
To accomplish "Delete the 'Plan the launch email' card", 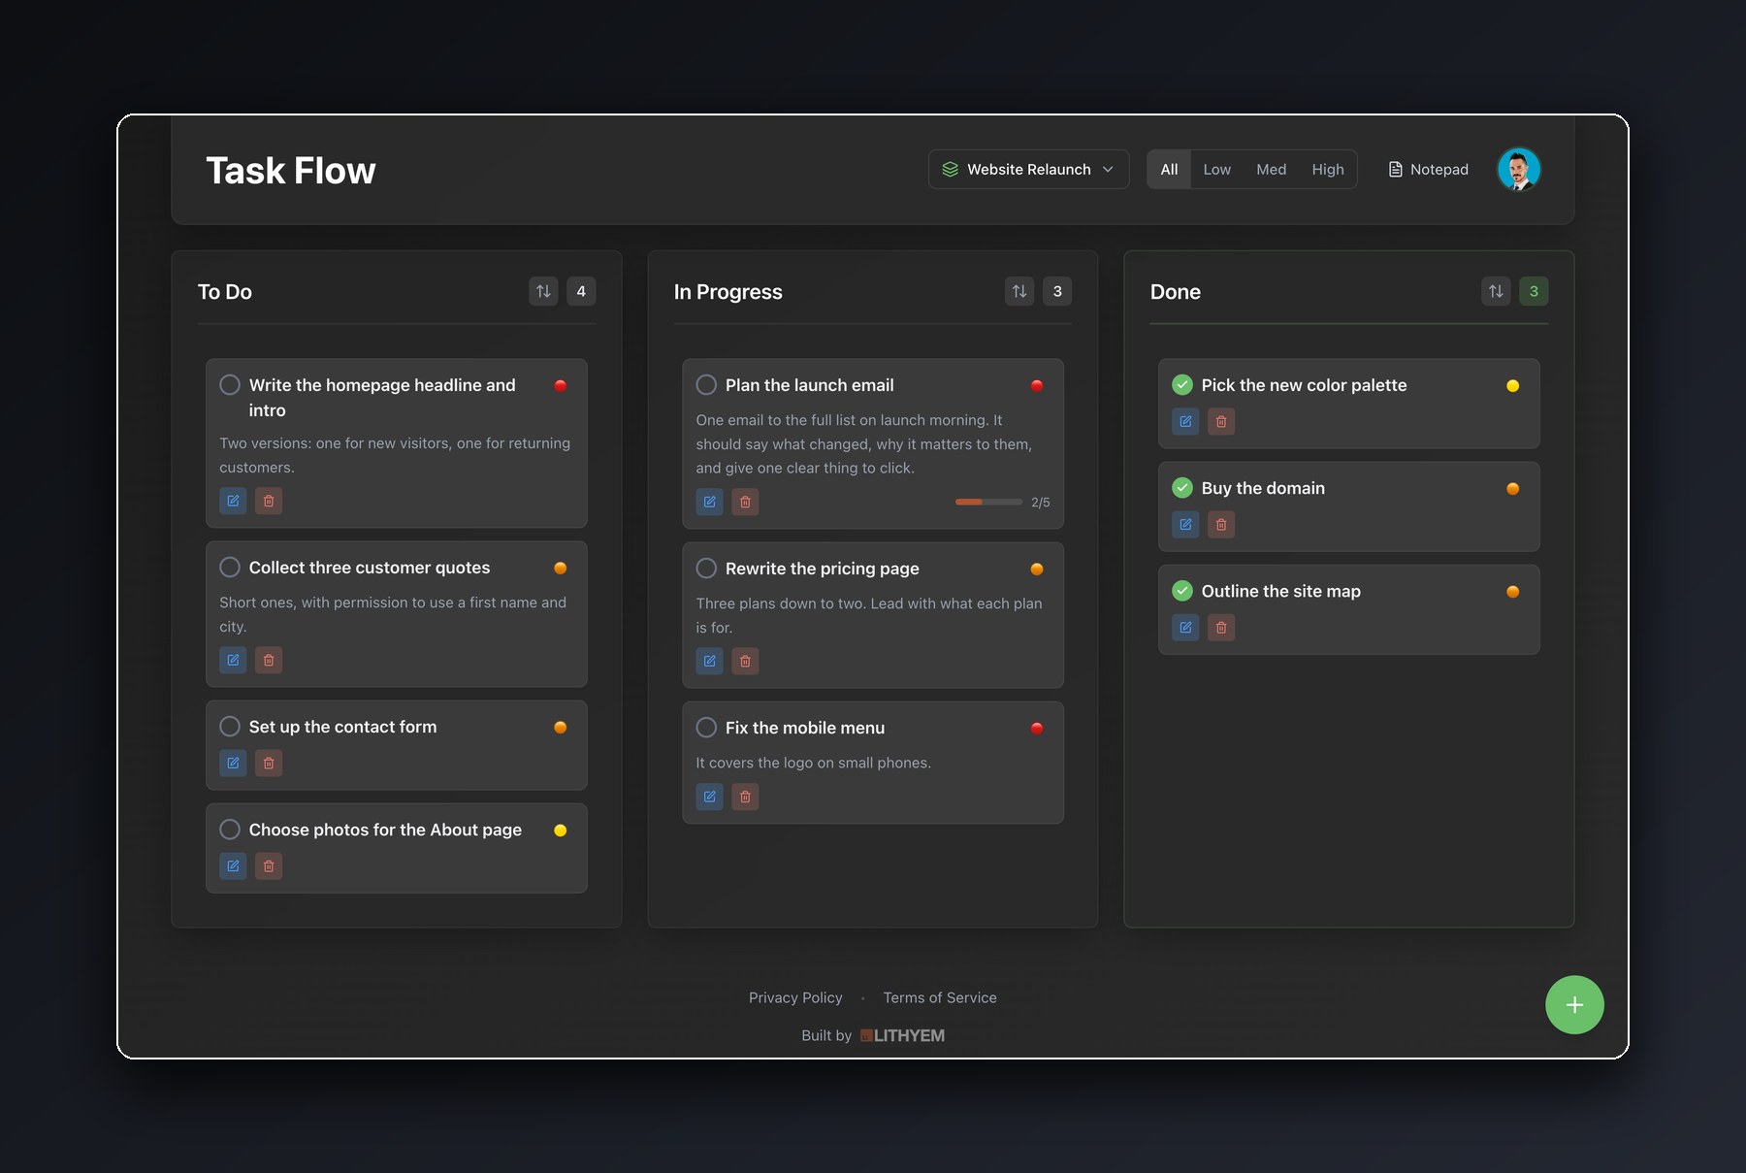I will (x=745, y=503).
